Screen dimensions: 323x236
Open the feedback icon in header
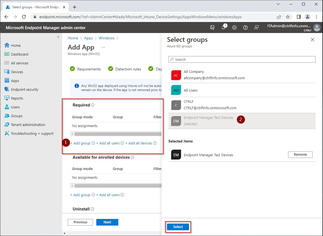tap(256, 28)
